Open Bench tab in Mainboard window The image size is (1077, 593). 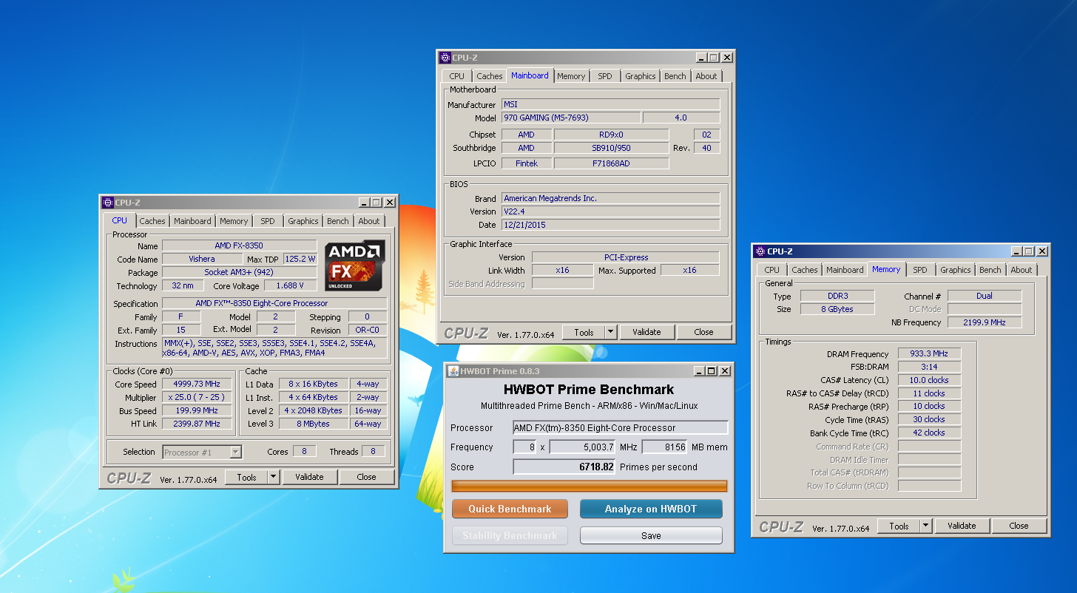click(675, 76)
